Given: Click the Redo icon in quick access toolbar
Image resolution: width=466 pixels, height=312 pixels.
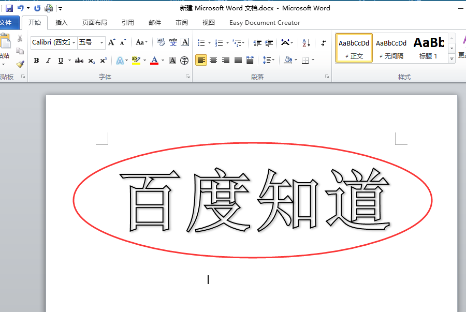Looking at the screenshot, I should pos(37,8).
